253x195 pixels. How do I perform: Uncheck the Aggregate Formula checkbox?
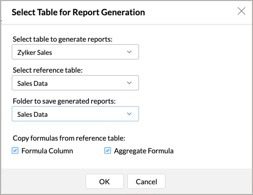107,150
